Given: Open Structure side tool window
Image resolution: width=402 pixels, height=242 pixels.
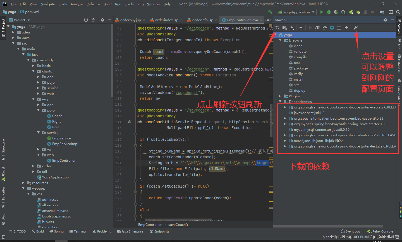Looking at the screenshot, I should click(x=3, y=150).
